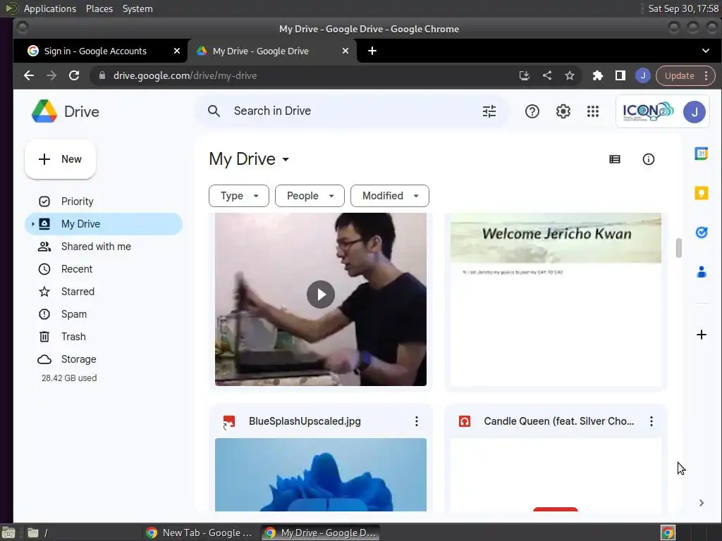Install app icon in address bar
722x541 pixels.
524,75
